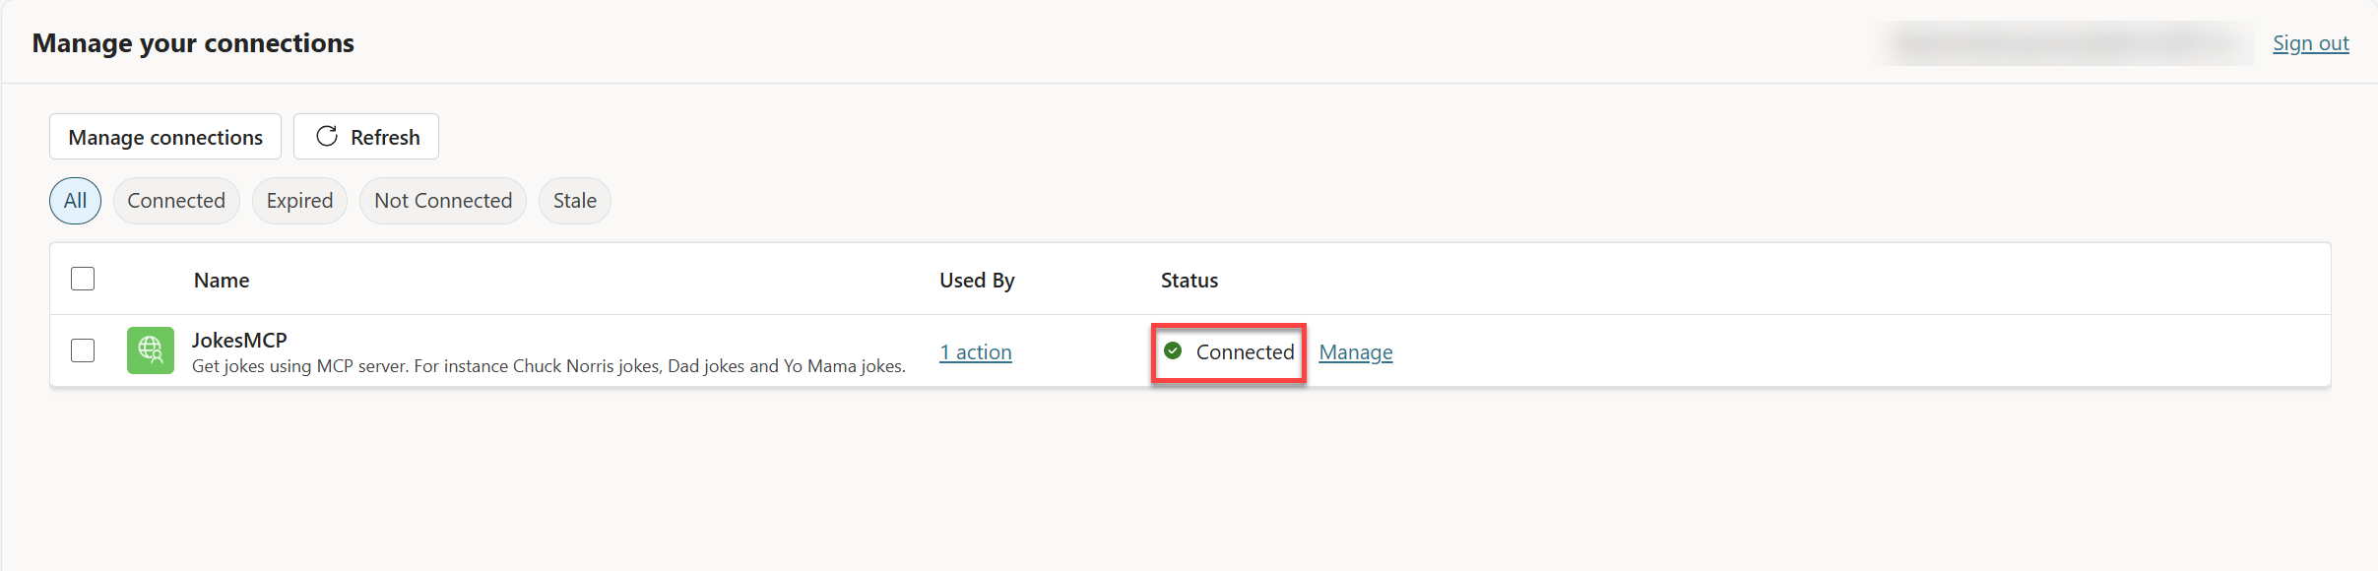Click the green checkmark next to Connected
Viewport: 2378px width, 571px height.
click(1172, 350)
